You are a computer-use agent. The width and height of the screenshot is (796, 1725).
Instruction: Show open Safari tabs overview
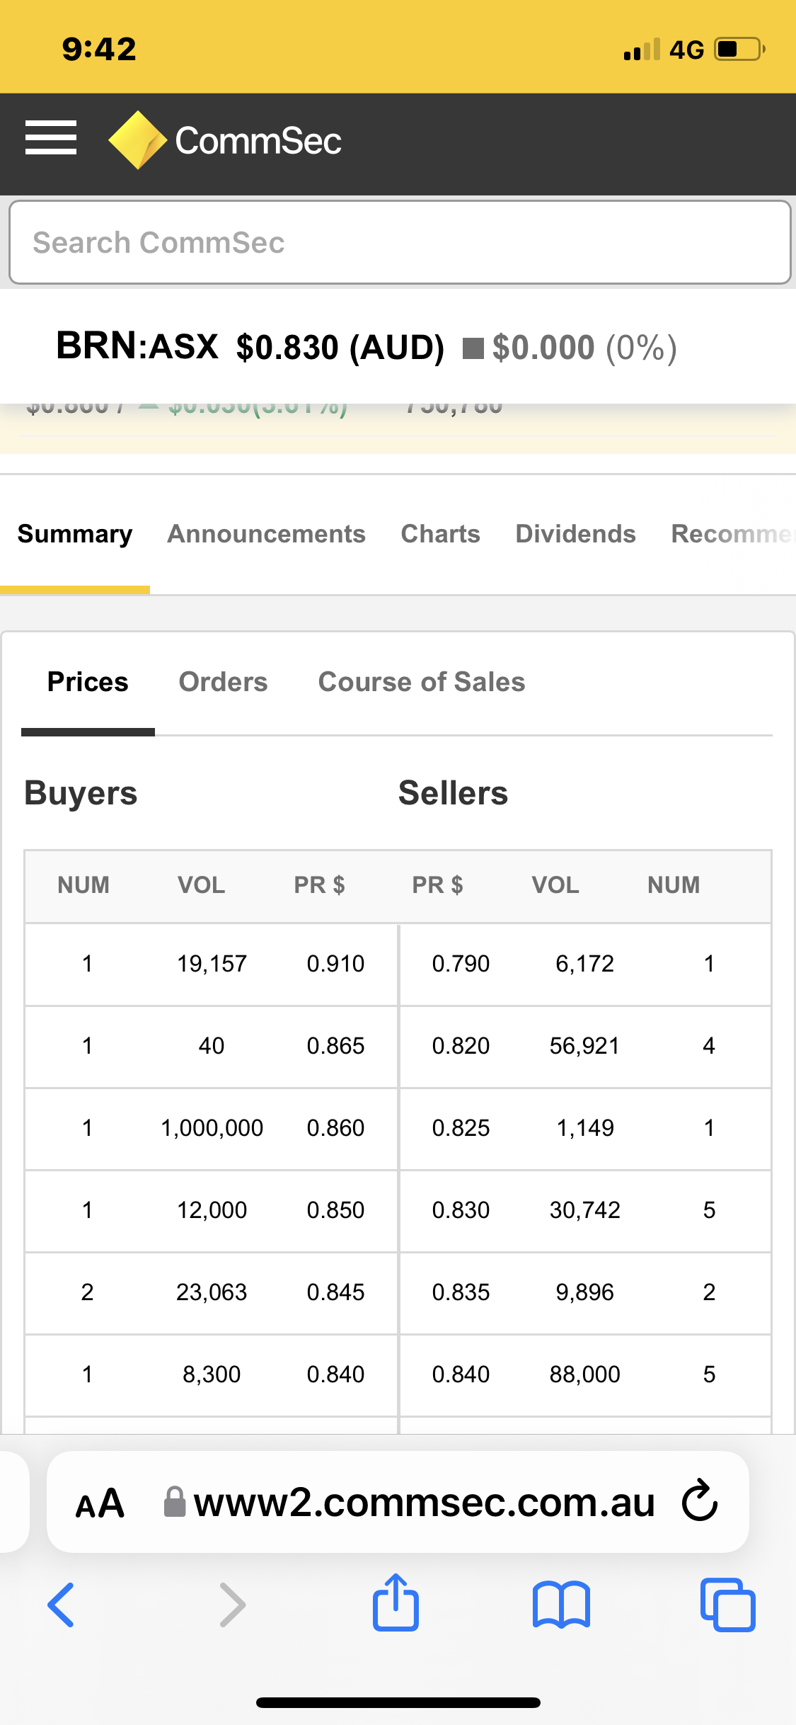pos(727,1605)
